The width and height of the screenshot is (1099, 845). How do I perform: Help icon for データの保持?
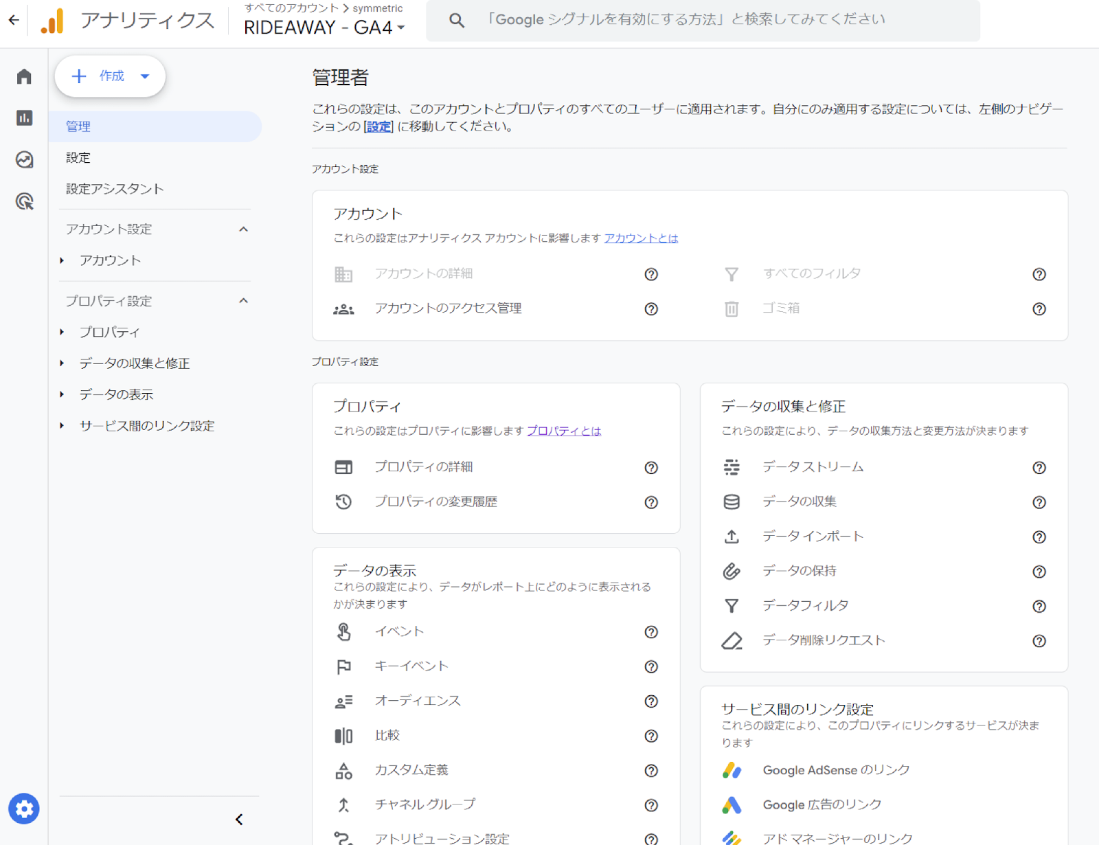click(x=1039, y=572)
